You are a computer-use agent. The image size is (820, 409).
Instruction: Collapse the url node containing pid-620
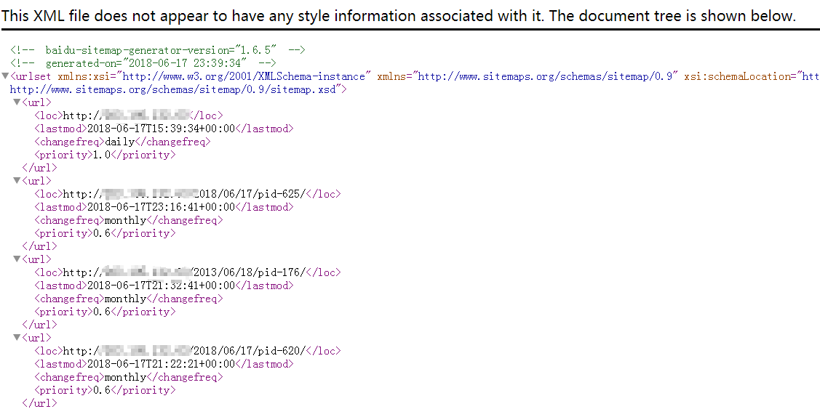coord(17,338)
